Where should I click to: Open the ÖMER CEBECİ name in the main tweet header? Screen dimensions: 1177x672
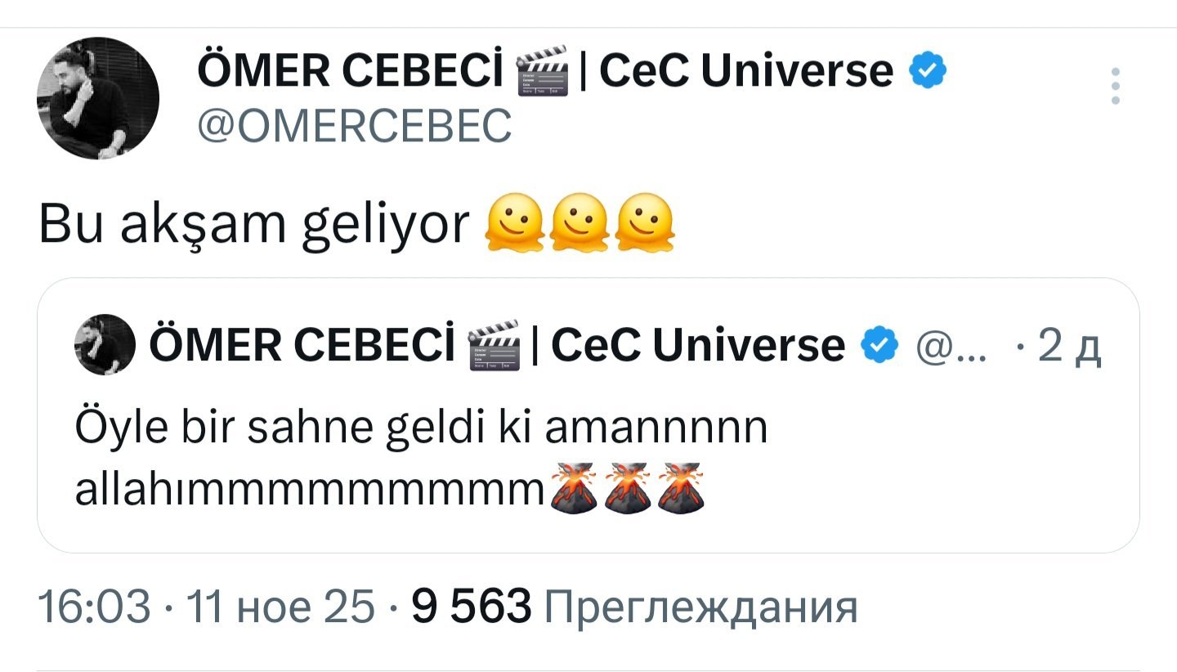pyautogui.click(x=350, y=72)
